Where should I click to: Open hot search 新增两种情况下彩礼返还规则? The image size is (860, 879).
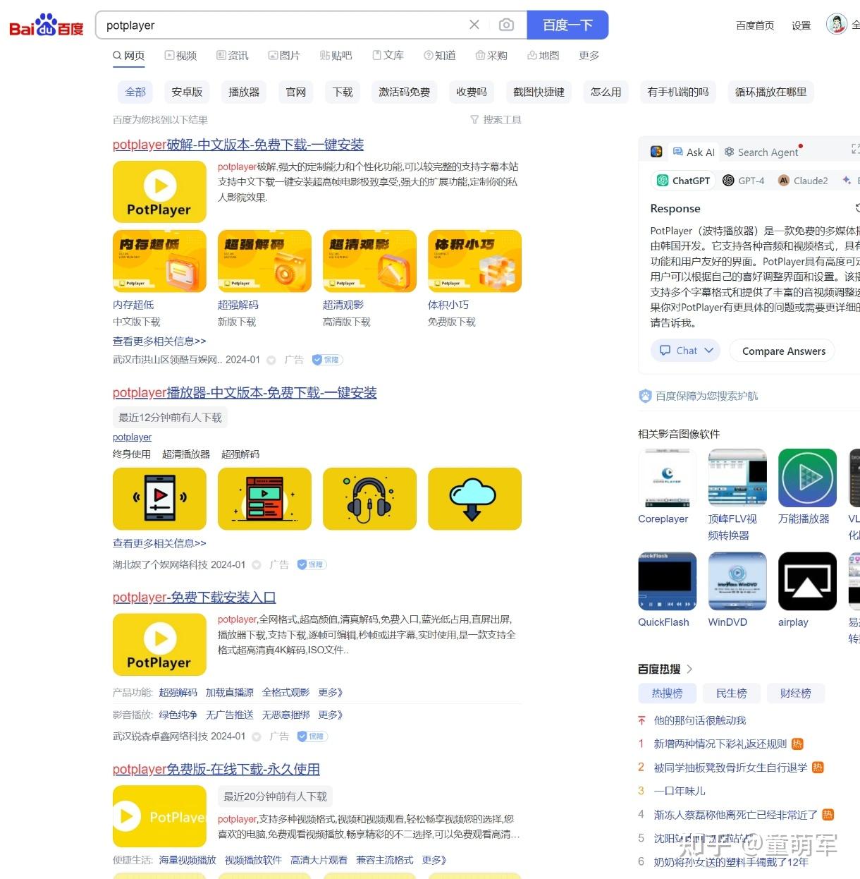[720, 744]
